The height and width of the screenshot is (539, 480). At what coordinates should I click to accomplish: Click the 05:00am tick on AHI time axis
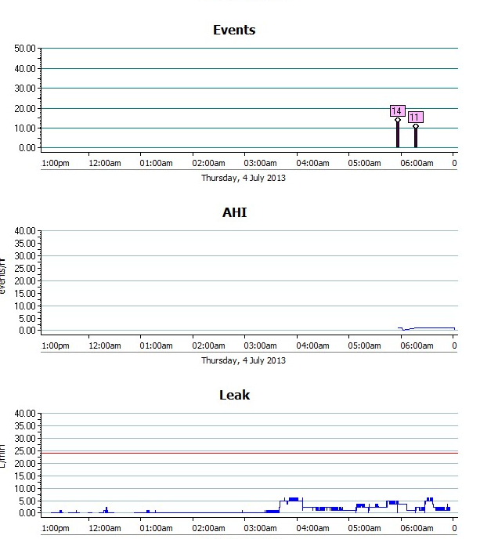coord(365,345)
